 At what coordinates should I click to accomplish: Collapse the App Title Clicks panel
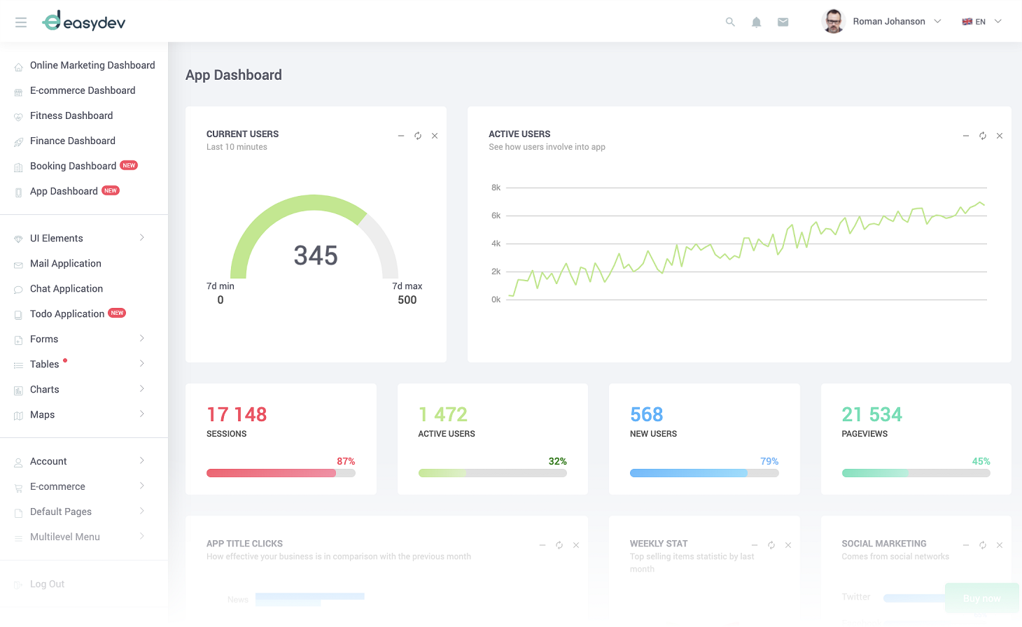(x=542, y=545)
